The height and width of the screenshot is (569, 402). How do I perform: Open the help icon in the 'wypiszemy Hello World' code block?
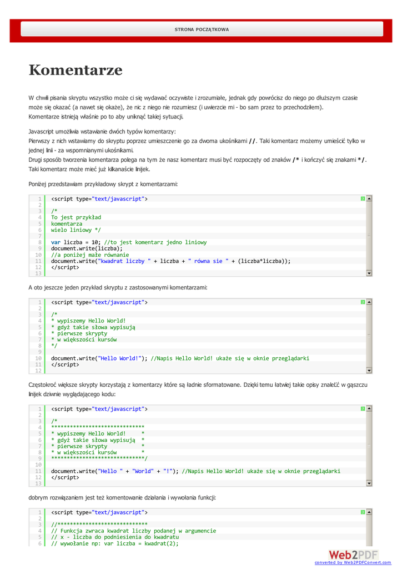click(363, 302)
